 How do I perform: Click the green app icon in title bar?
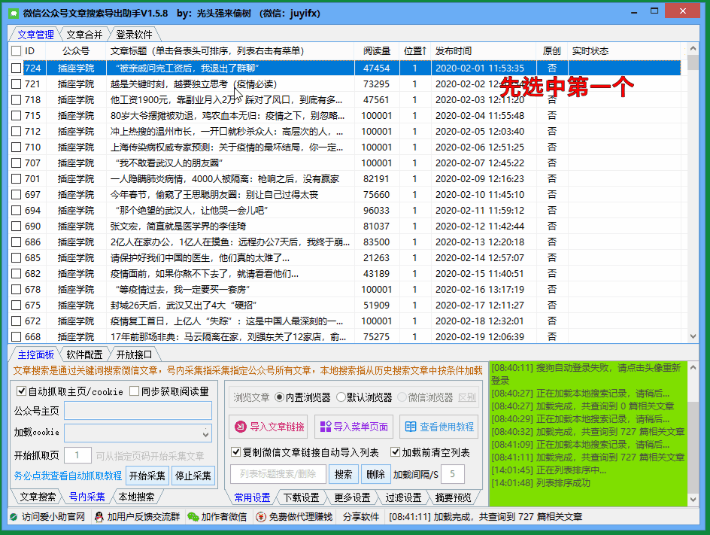click(14, 13)
